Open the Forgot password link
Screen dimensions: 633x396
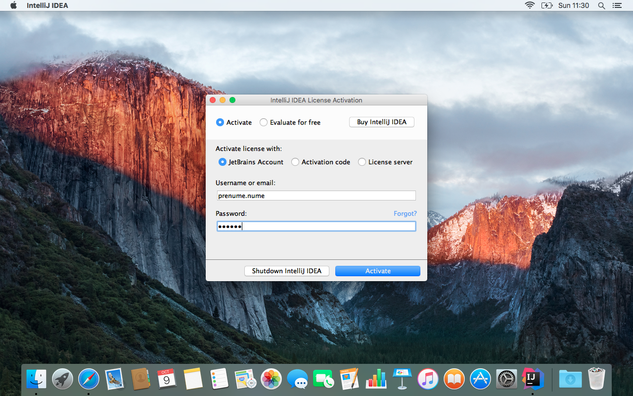405,213
